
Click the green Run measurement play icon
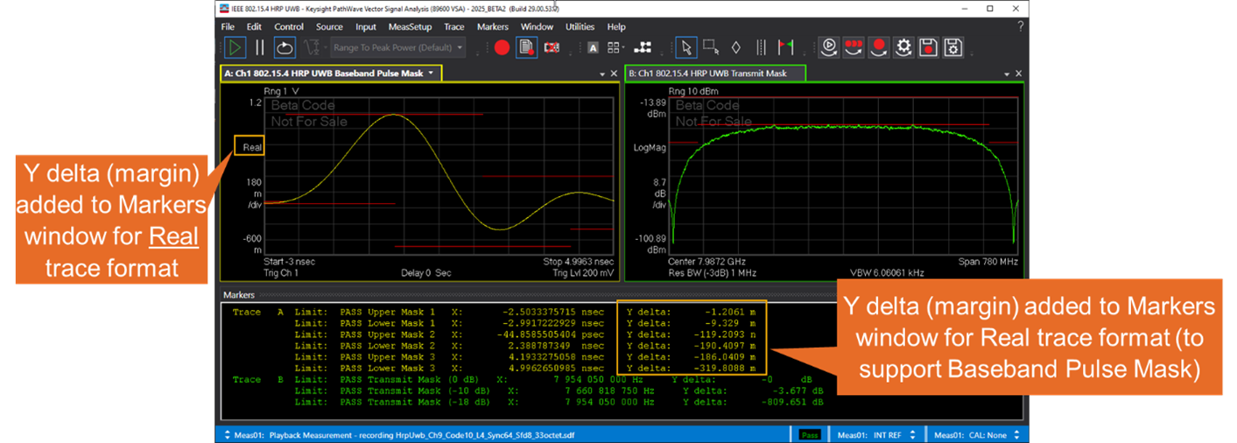tap(235, 47)
